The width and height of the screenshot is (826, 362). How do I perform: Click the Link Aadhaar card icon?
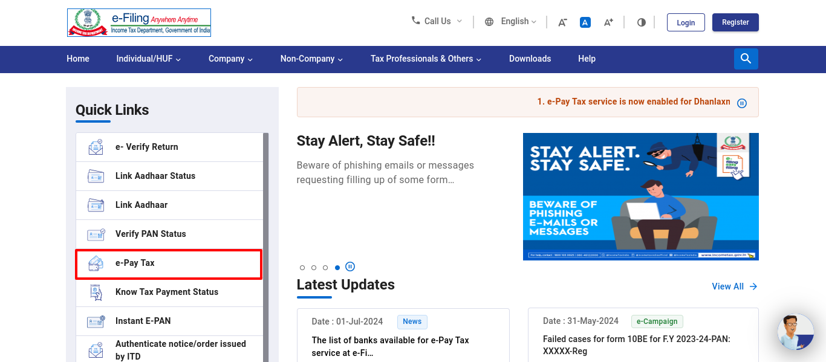pyautogui.click(x=96, y=205)
